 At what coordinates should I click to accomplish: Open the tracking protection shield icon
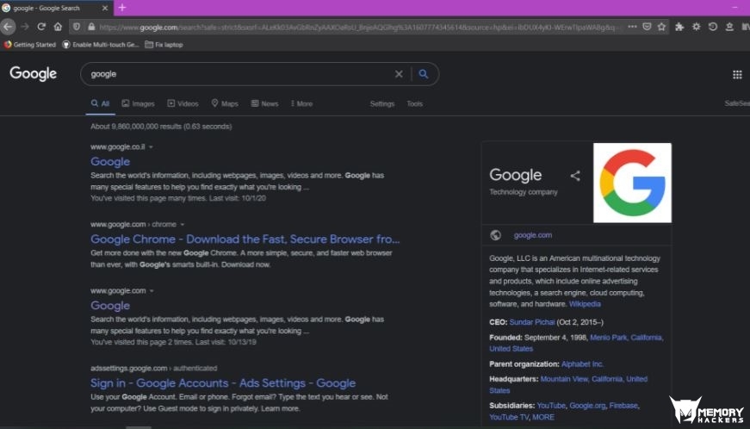(x=77, y=27)
